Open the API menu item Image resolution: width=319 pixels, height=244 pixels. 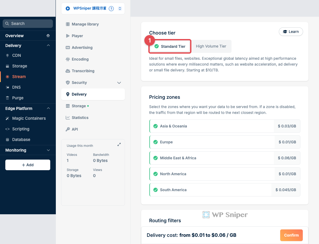coord(93,129)
